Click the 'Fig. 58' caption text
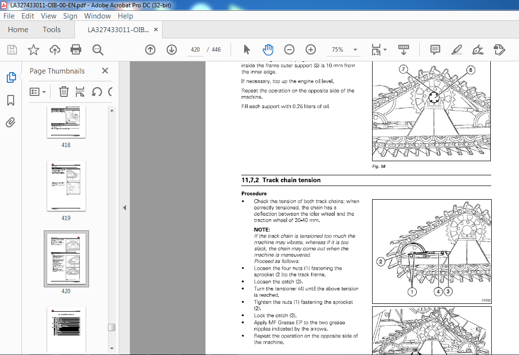 [x=378, y=167]
